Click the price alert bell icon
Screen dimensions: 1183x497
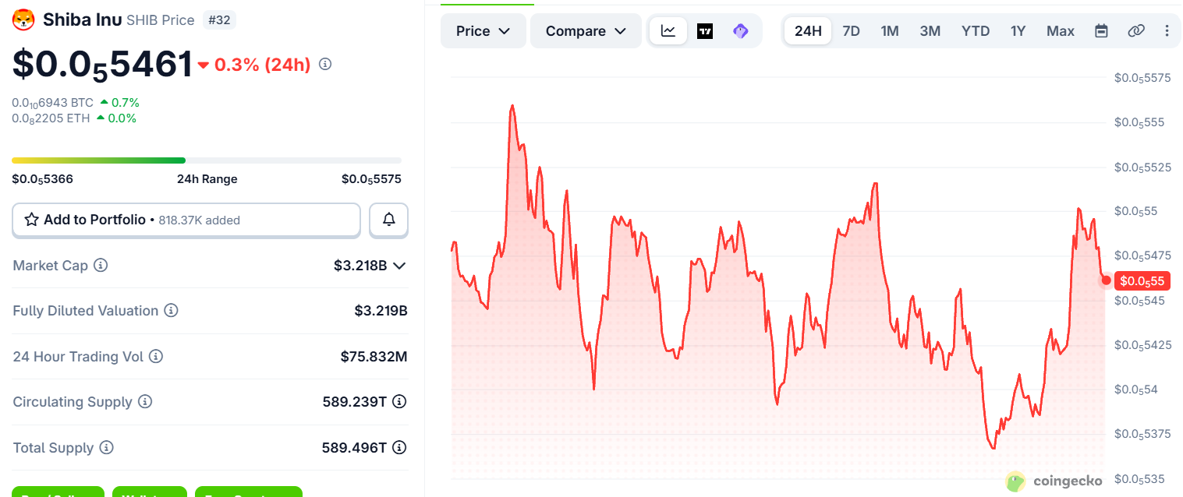pyautogui.click(x=388, y=220)
